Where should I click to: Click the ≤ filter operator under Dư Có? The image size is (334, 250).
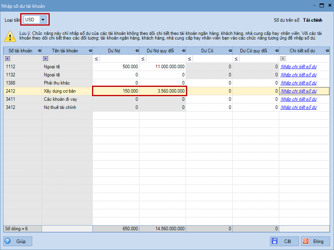click(189, 59)
